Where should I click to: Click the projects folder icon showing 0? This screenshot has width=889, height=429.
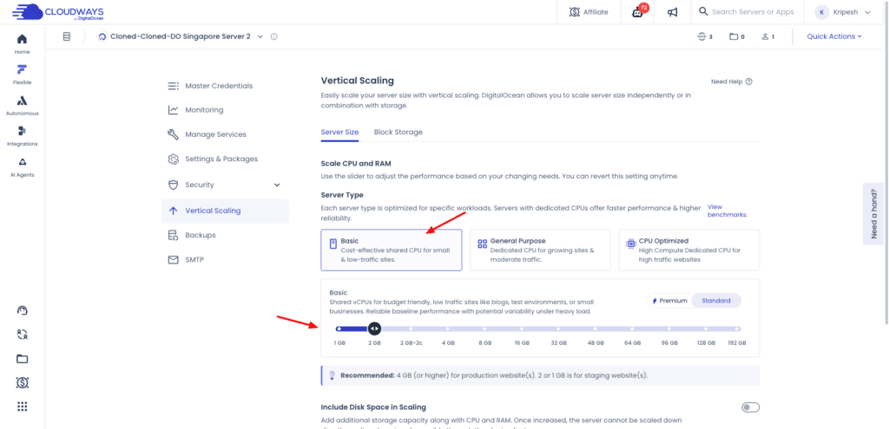[734, 36]
